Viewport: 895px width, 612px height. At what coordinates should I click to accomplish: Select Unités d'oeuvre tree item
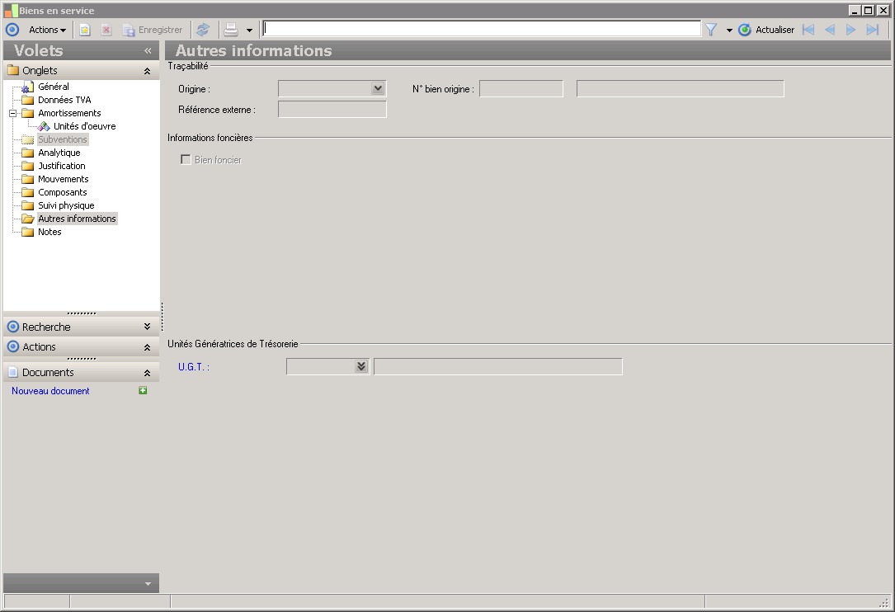point(84,126)
